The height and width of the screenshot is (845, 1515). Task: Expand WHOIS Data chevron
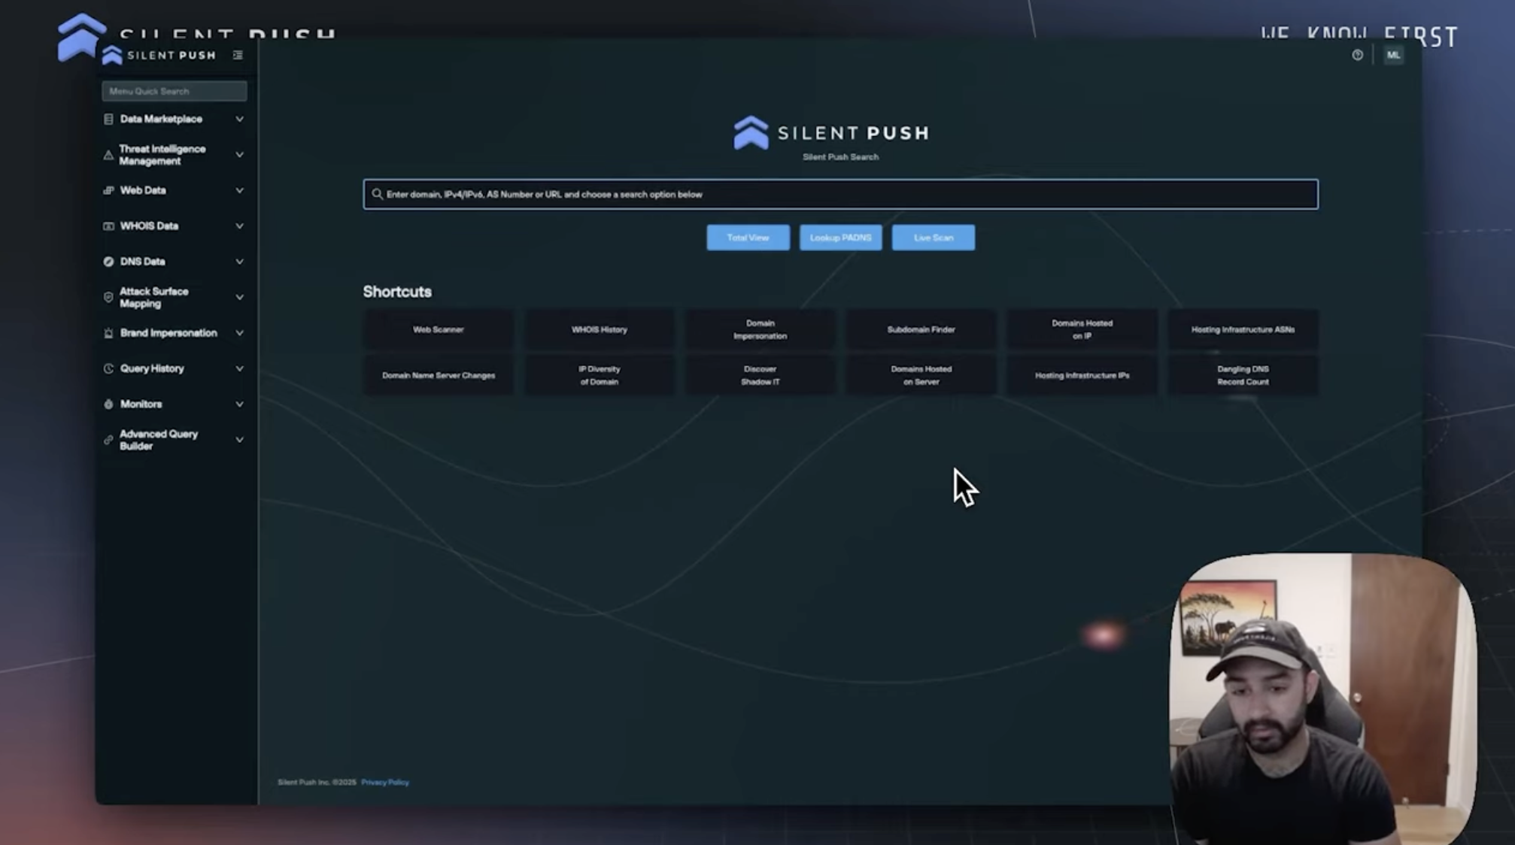239,226
